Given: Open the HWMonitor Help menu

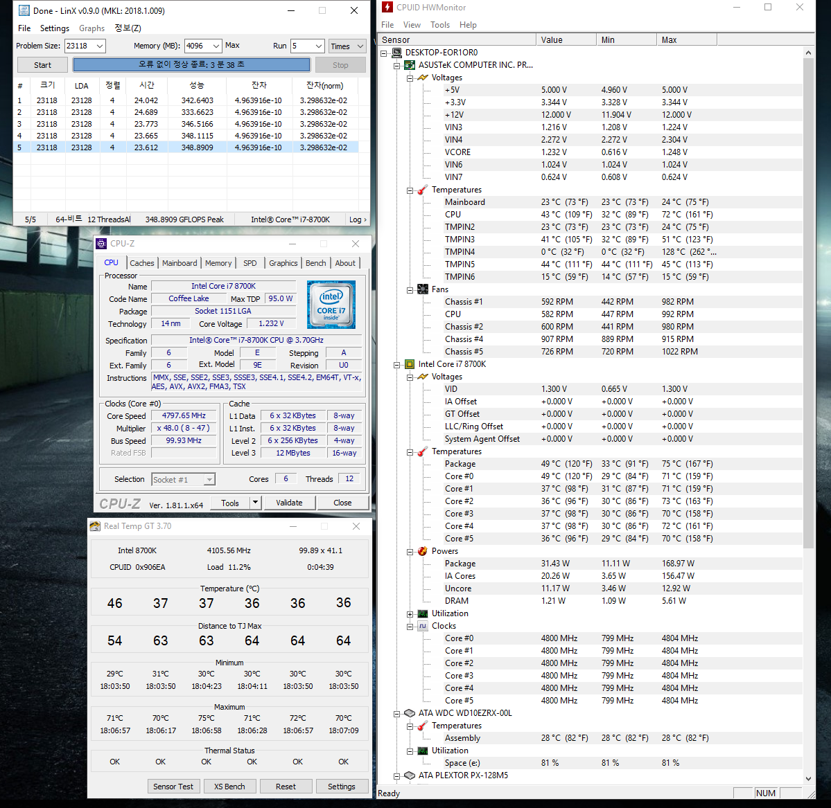Looking at the screenshot, I should (468, 25).
